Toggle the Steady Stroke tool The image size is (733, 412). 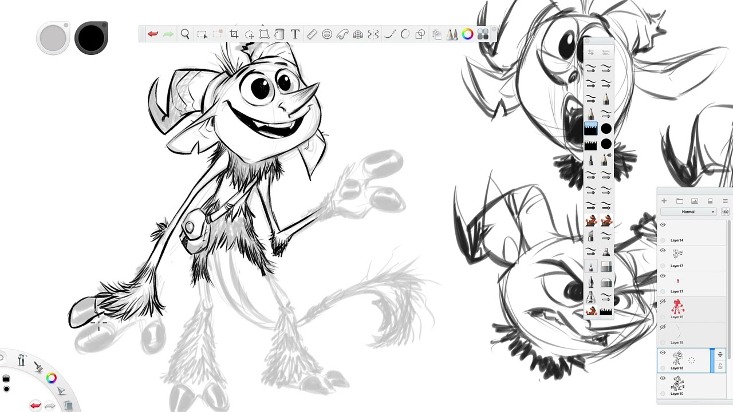(x=389, y=34)
